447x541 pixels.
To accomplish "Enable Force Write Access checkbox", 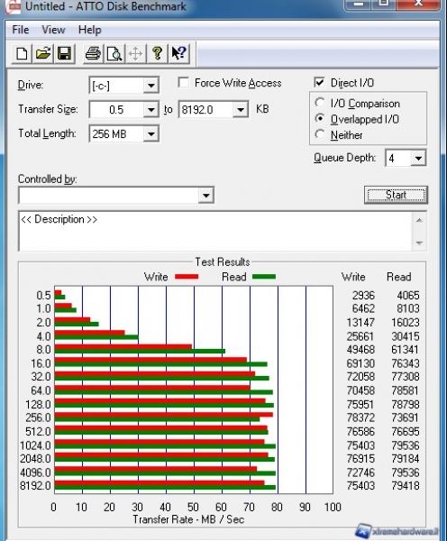I will coord(184,83).
